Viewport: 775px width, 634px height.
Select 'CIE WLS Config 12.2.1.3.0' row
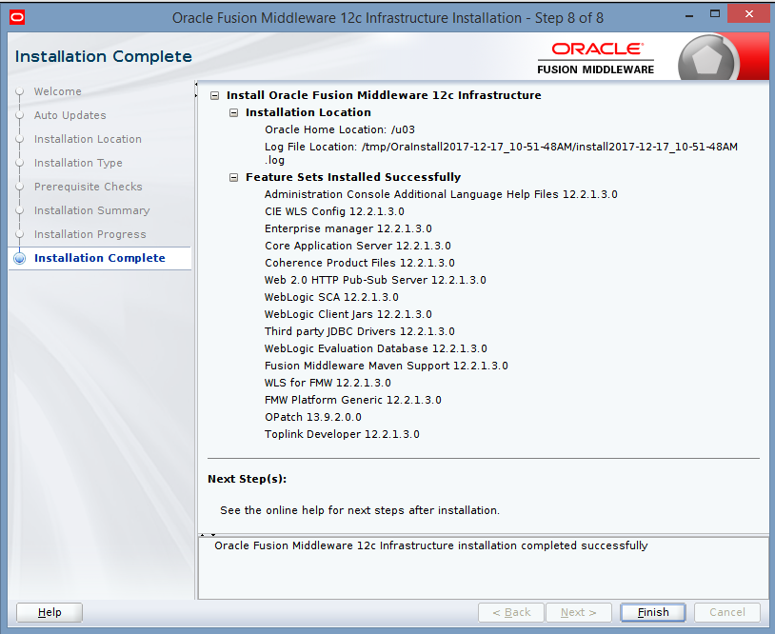coord(334,211)
